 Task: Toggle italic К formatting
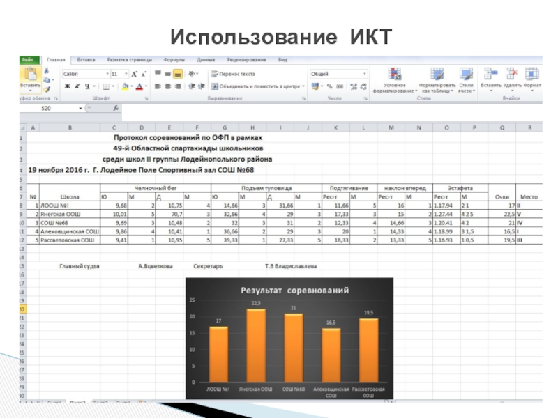(x=77, y=86)
